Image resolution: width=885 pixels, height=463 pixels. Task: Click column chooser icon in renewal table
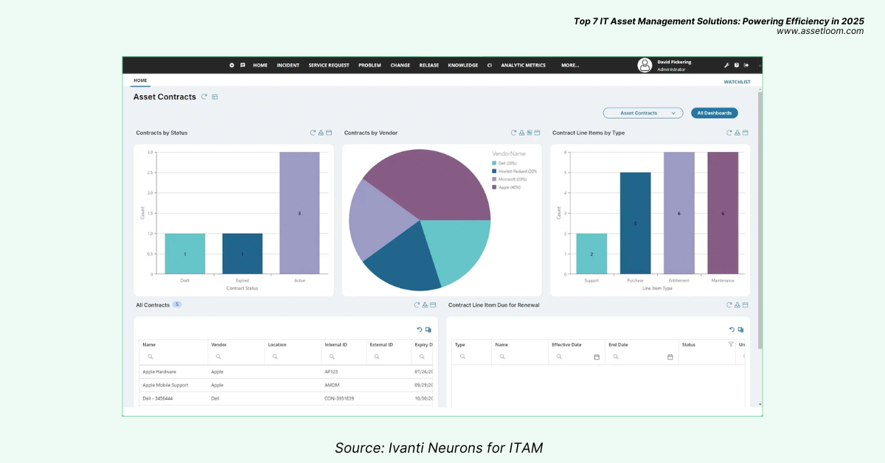(741, 330)
